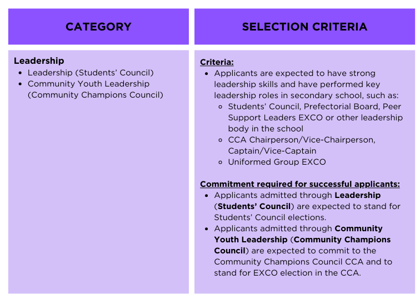Click Support Leaders EXCO or other leadership line
The width and height of the screenshot is (420, 300).
click(x=315, y=118)
